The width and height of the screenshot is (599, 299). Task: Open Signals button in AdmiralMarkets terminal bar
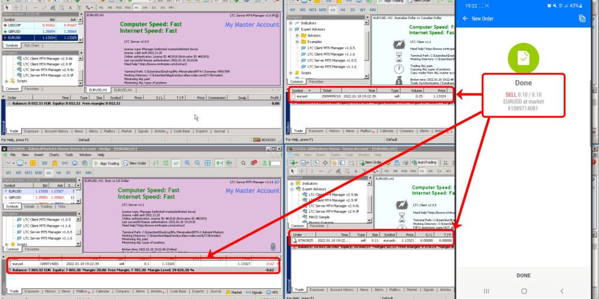coord(254,292)
